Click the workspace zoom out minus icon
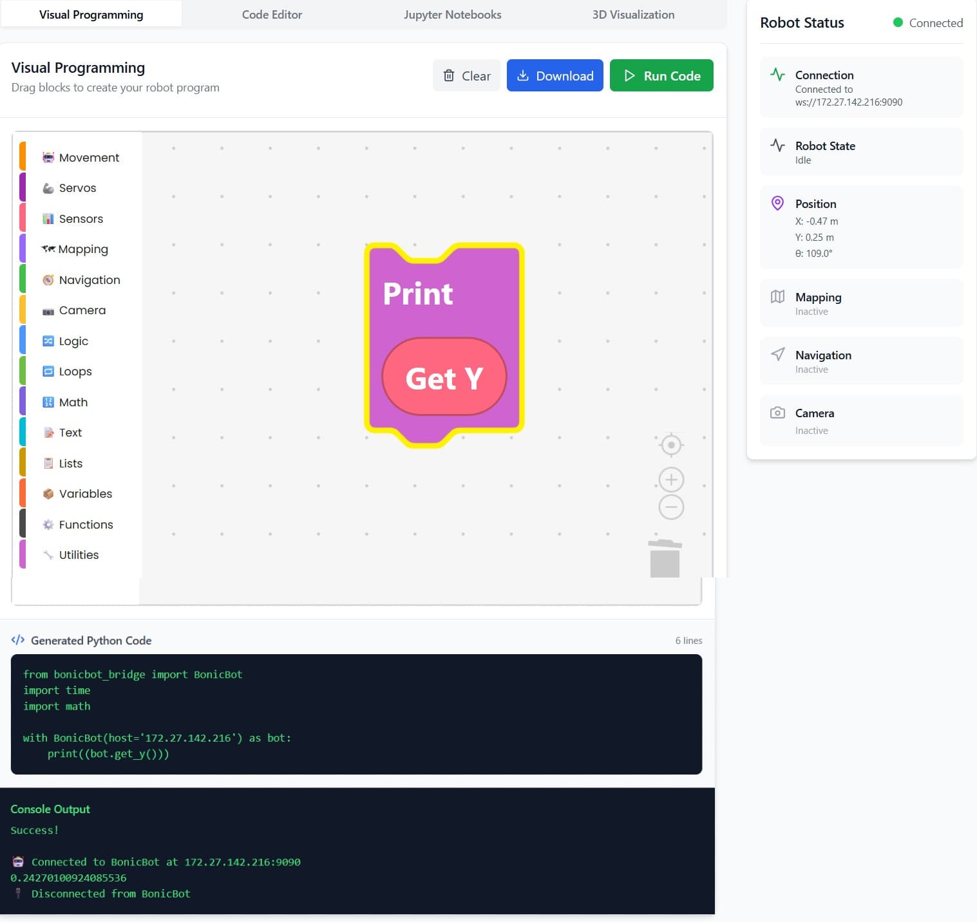Image resolution: width=977 pixels, height=922 pixels. tap(671, 507)
